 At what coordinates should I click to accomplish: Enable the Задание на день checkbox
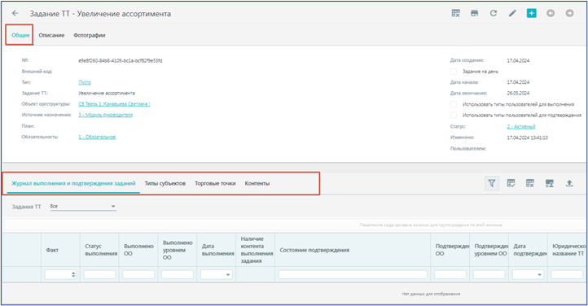click(x=454, y=71)
